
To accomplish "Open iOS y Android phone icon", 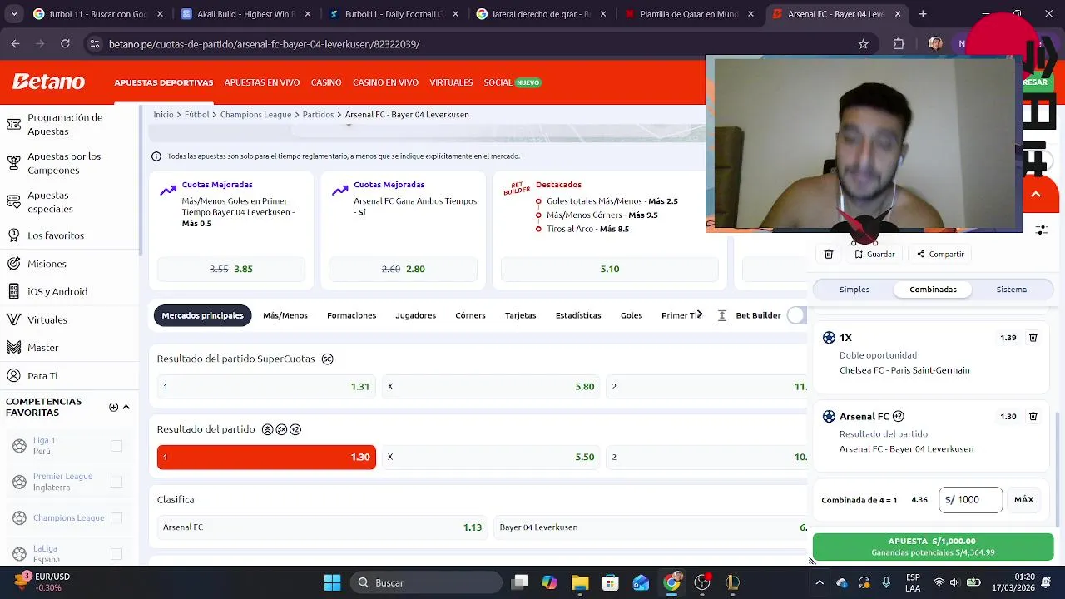I will coord(13,291).
